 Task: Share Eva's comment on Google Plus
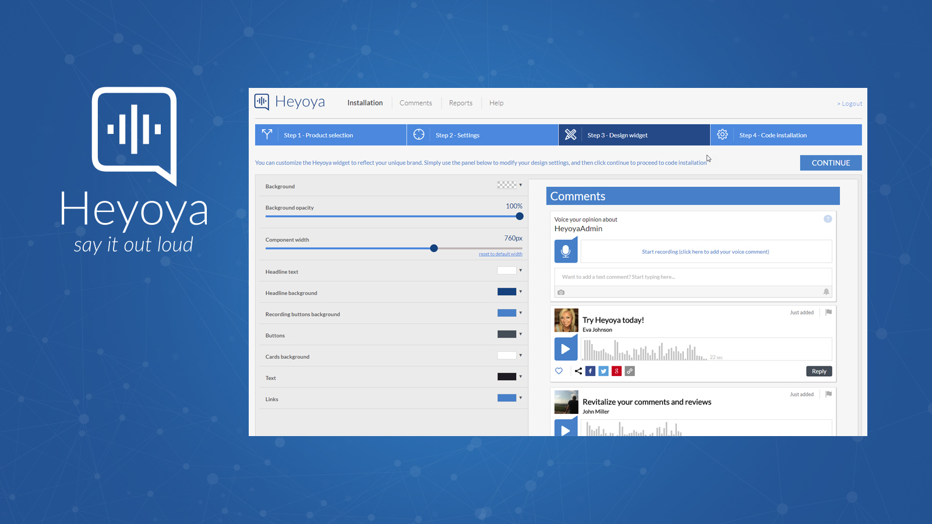tap(616, 371)
